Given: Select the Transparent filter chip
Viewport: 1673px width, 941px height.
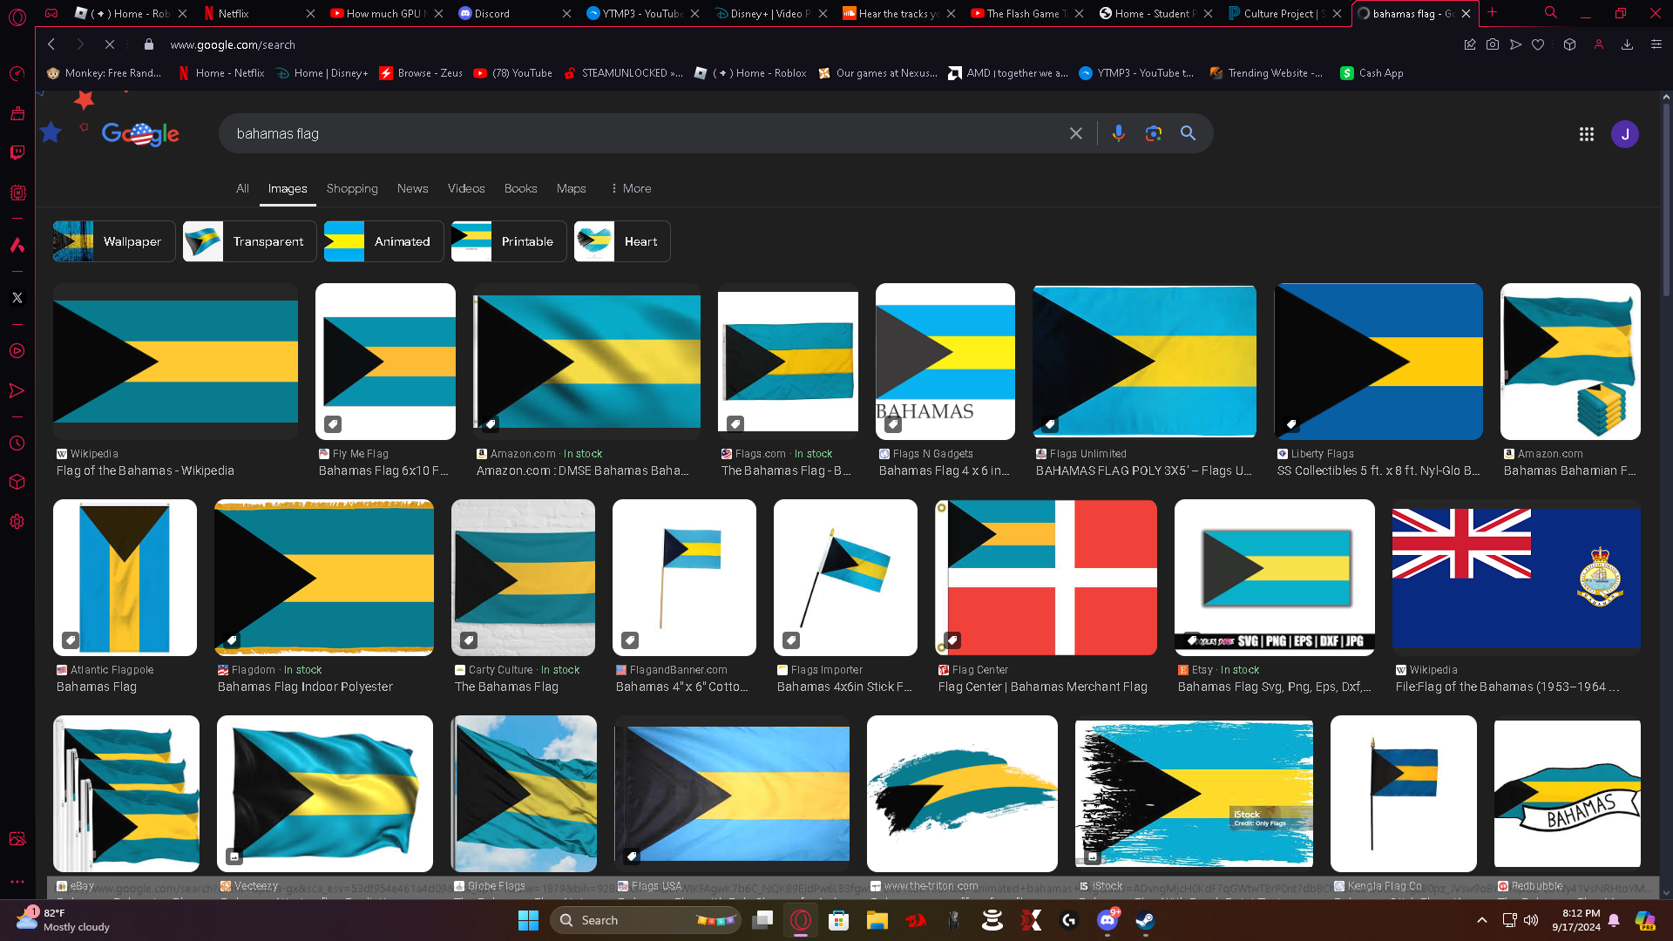Looking at the screenshot, I should tap(250, 241).
